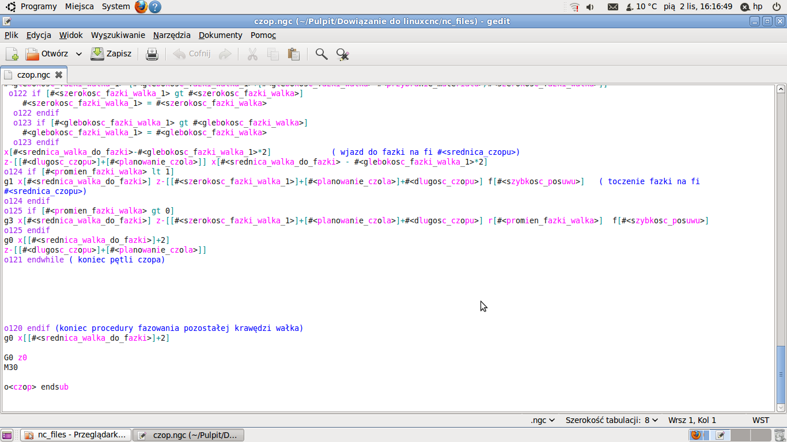Open find and replace icon
The image size is (787, 442).
[343, 54]
